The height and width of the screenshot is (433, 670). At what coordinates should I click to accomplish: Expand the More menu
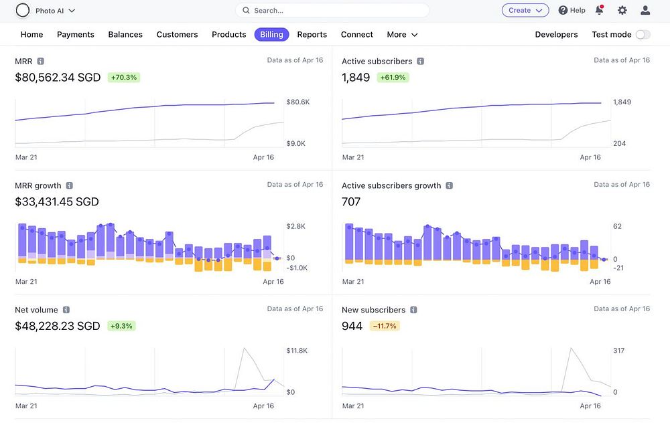pos(402,35)
